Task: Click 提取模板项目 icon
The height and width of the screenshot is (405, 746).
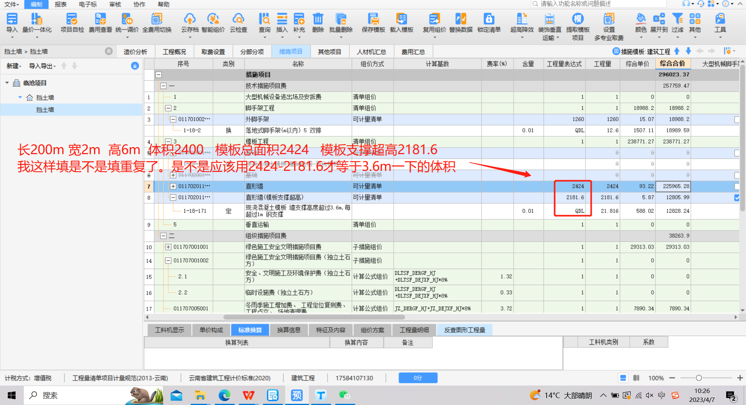Action: click(x=578, y=26)
